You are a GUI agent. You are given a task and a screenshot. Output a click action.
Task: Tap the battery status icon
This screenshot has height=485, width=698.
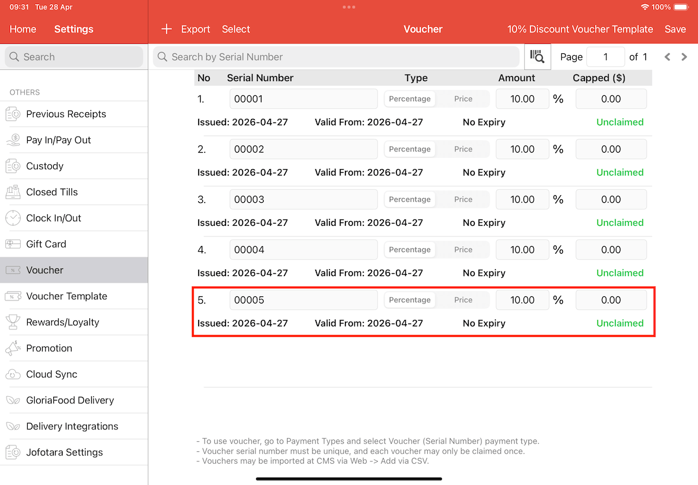click(681, 7)
